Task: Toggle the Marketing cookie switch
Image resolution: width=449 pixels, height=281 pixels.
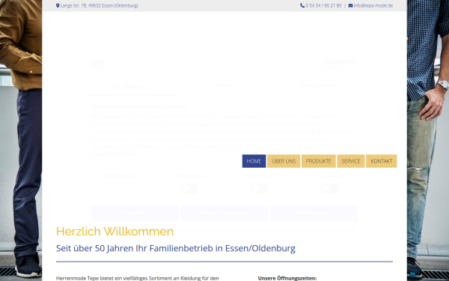Action: [329, 188]
